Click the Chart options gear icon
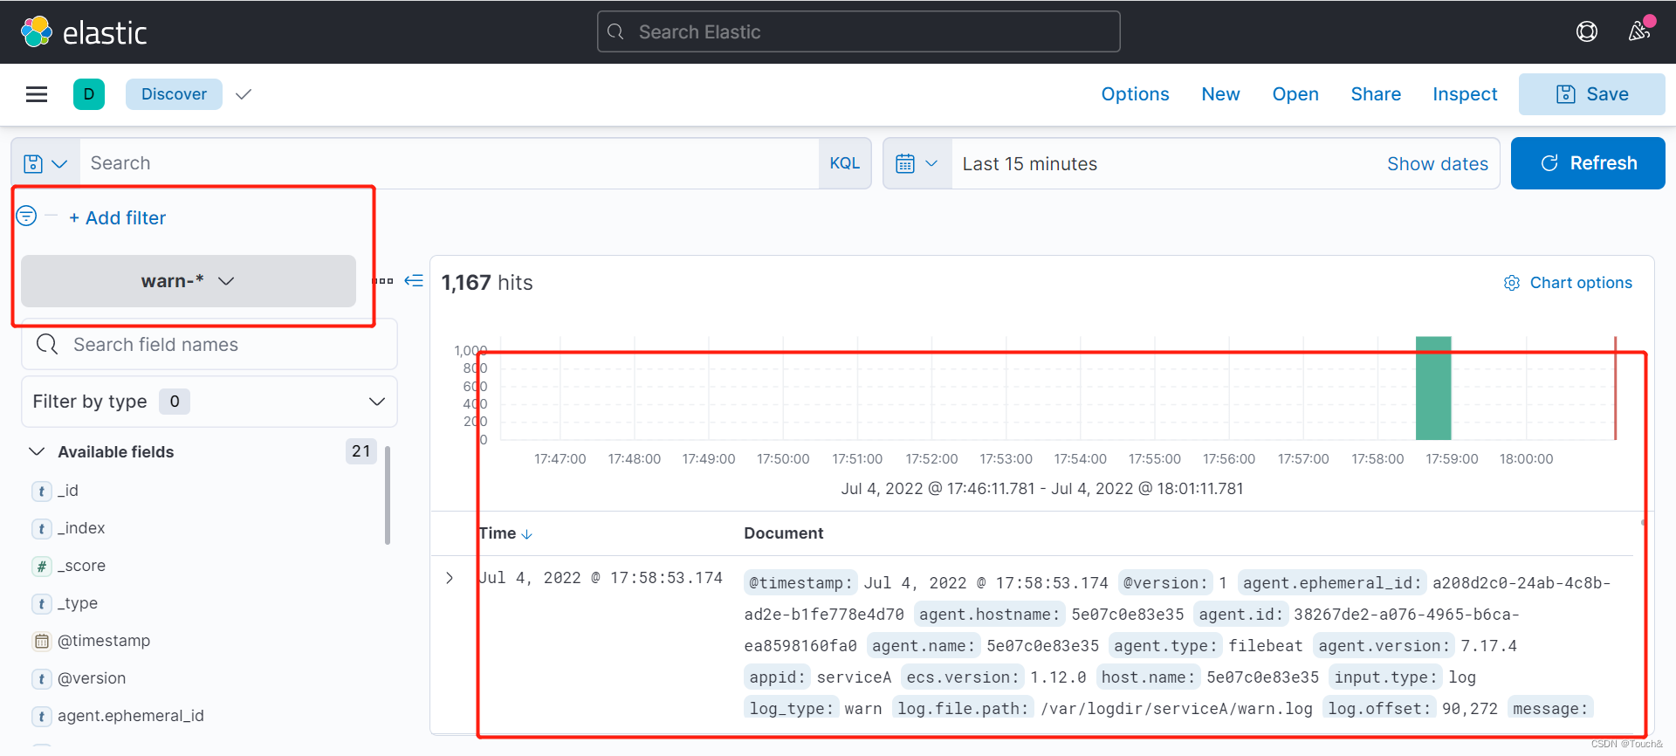Image resolution: width=1676 pixels, height=756 pixels. pos(1512,283)
